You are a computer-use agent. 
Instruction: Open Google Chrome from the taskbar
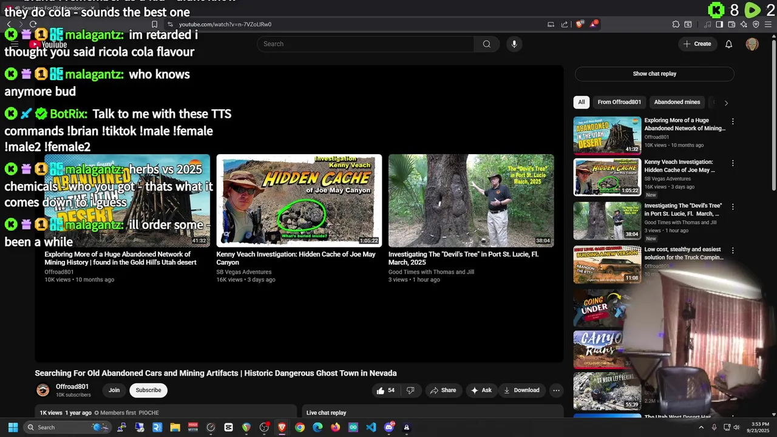(x=300, y=427)
